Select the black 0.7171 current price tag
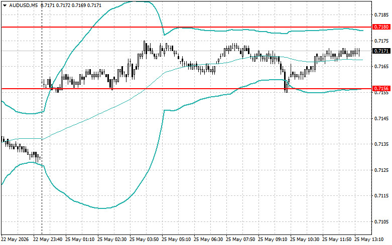 pyautogui.click(x=381, y=51)
